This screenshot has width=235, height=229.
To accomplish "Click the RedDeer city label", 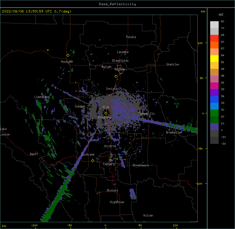I will [x=120, y=69].
